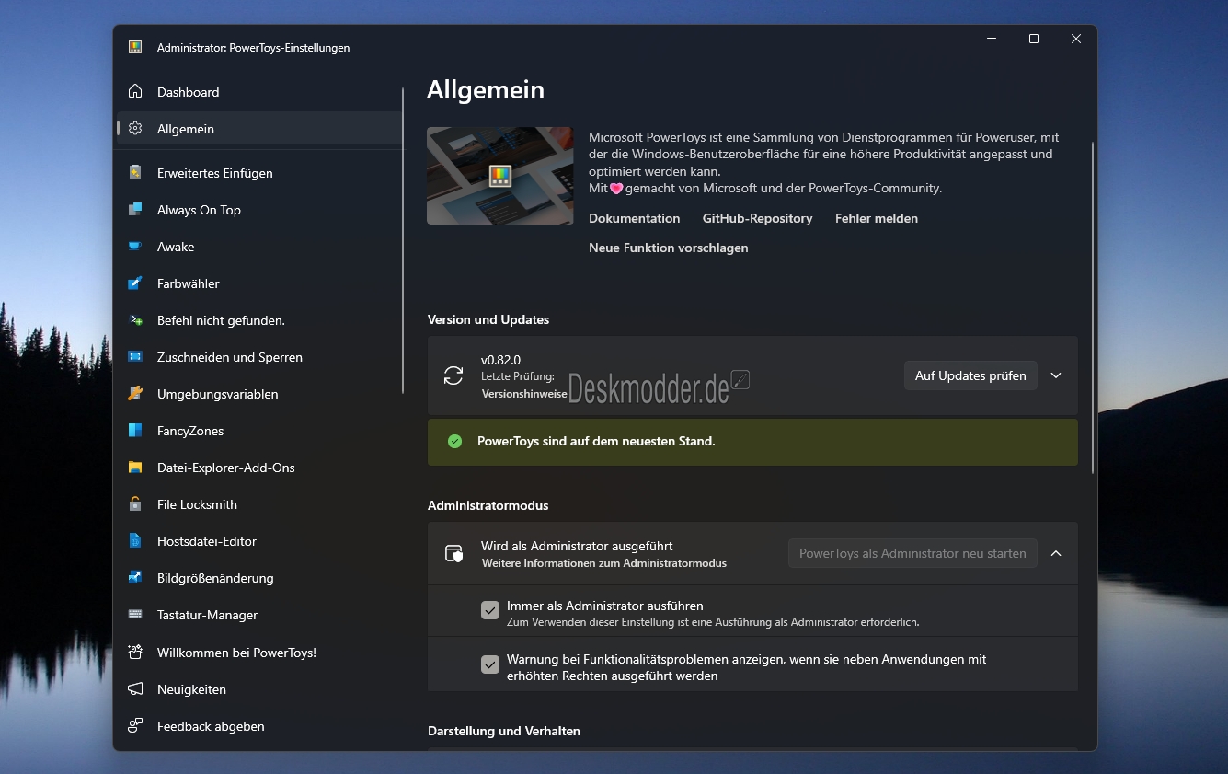Viewport: 1228px width, 774px height.
Task: Click the Farbwähler color picker icon
Action: (135, 283)
